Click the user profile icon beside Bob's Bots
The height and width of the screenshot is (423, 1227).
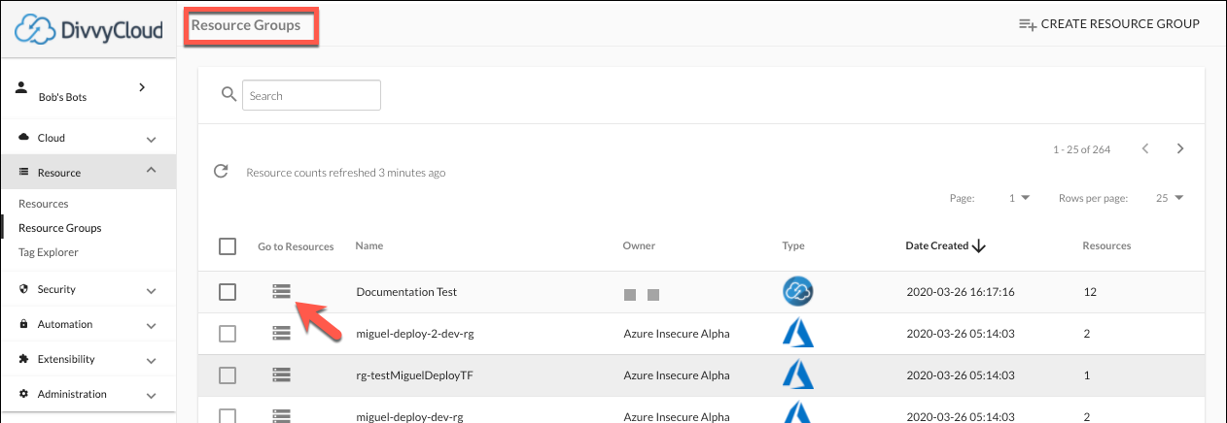click(23, 87)
